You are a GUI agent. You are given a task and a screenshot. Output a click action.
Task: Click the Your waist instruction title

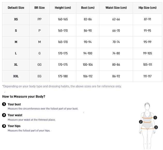tap(15, 115)
